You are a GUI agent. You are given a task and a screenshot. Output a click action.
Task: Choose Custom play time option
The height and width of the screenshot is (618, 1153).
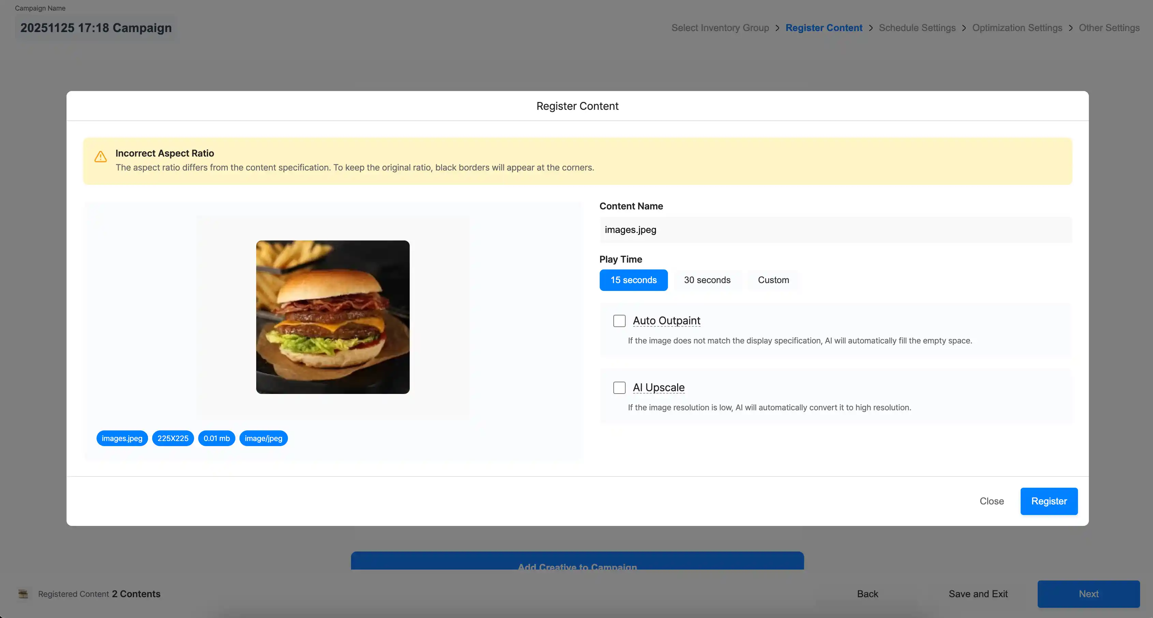click(773, 280)
